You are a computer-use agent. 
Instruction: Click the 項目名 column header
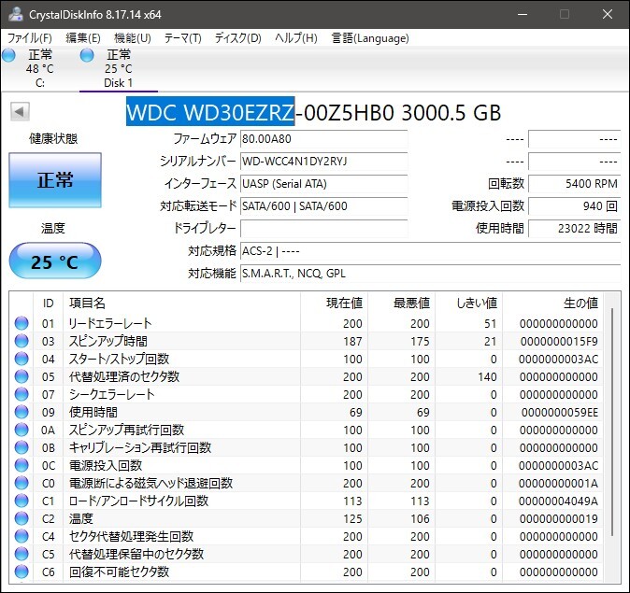pos(181,304)
